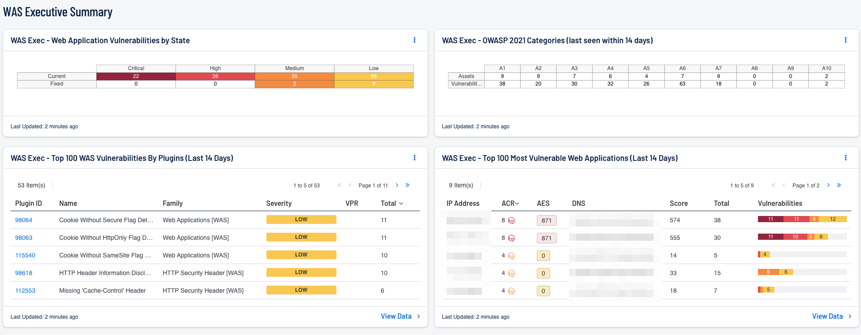Image resolution: width=861 pixels, height=335 pixels.
Task: Jump to first page in web applications table
Action: tap(773, 185)
